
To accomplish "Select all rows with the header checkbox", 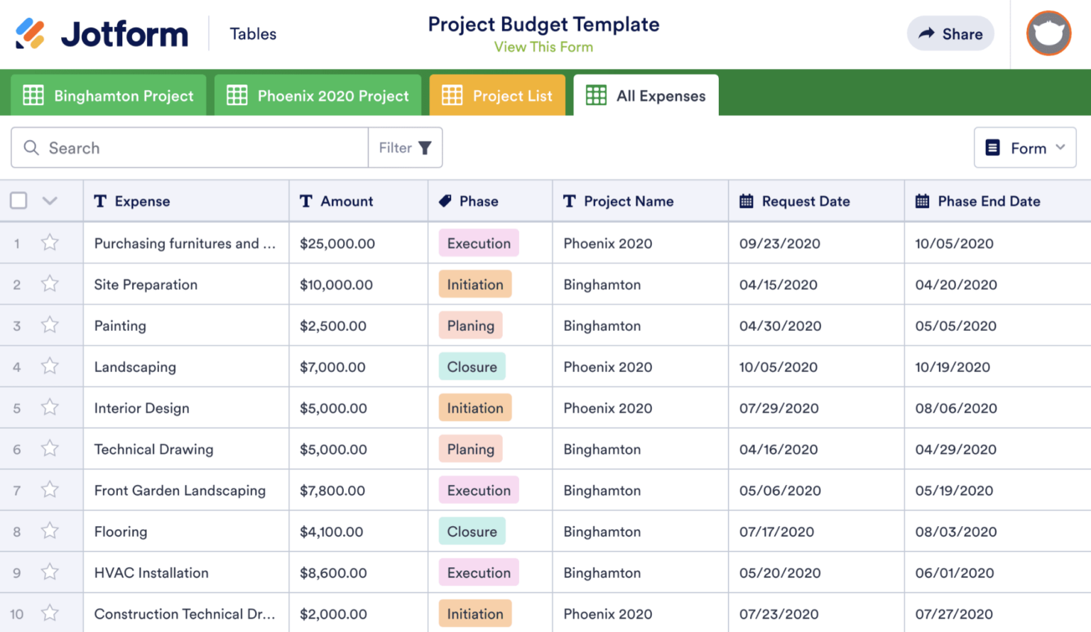I will coord(18,200).
